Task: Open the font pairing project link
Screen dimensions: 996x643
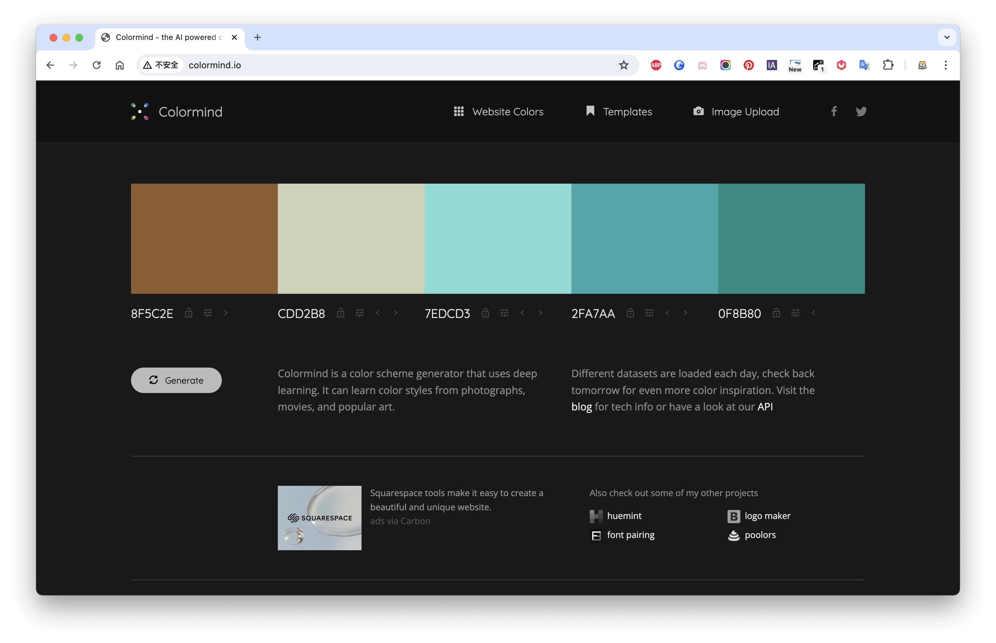Action: (x=622, y=535)
